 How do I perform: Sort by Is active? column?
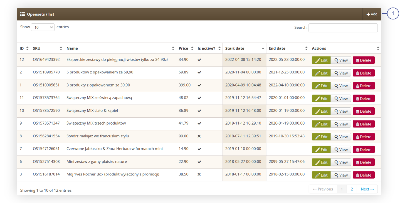point(209,48)
